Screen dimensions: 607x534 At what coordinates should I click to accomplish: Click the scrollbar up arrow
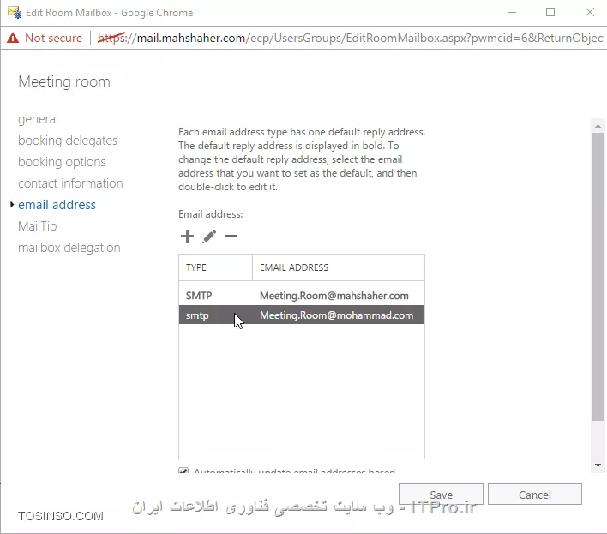(598, 126)
